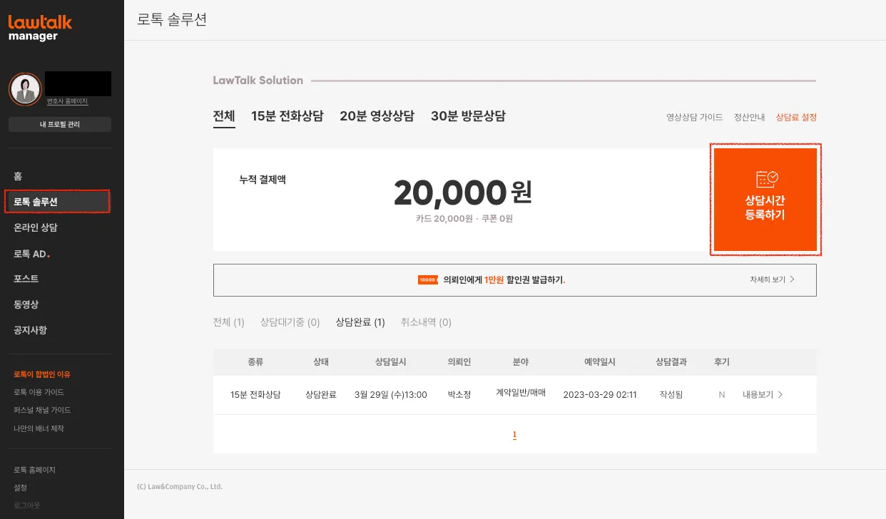Select the 15분 전화상담 tab
The width and height of the screenshot is (886, 519).
(287, 116)
